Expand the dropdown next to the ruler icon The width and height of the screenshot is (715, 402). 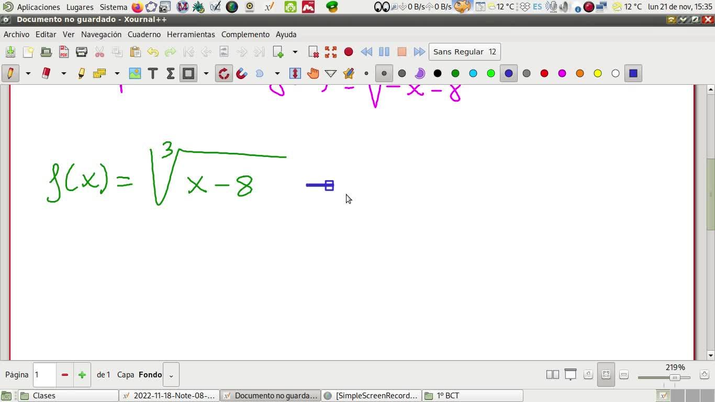coord(117,73)
